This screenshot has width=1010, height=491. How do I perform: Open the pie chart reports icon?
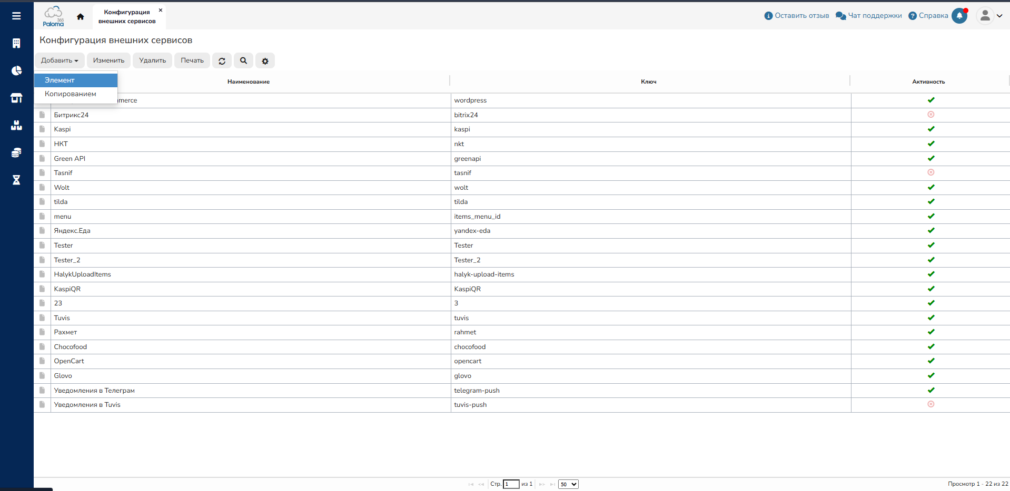click(16, 70)
